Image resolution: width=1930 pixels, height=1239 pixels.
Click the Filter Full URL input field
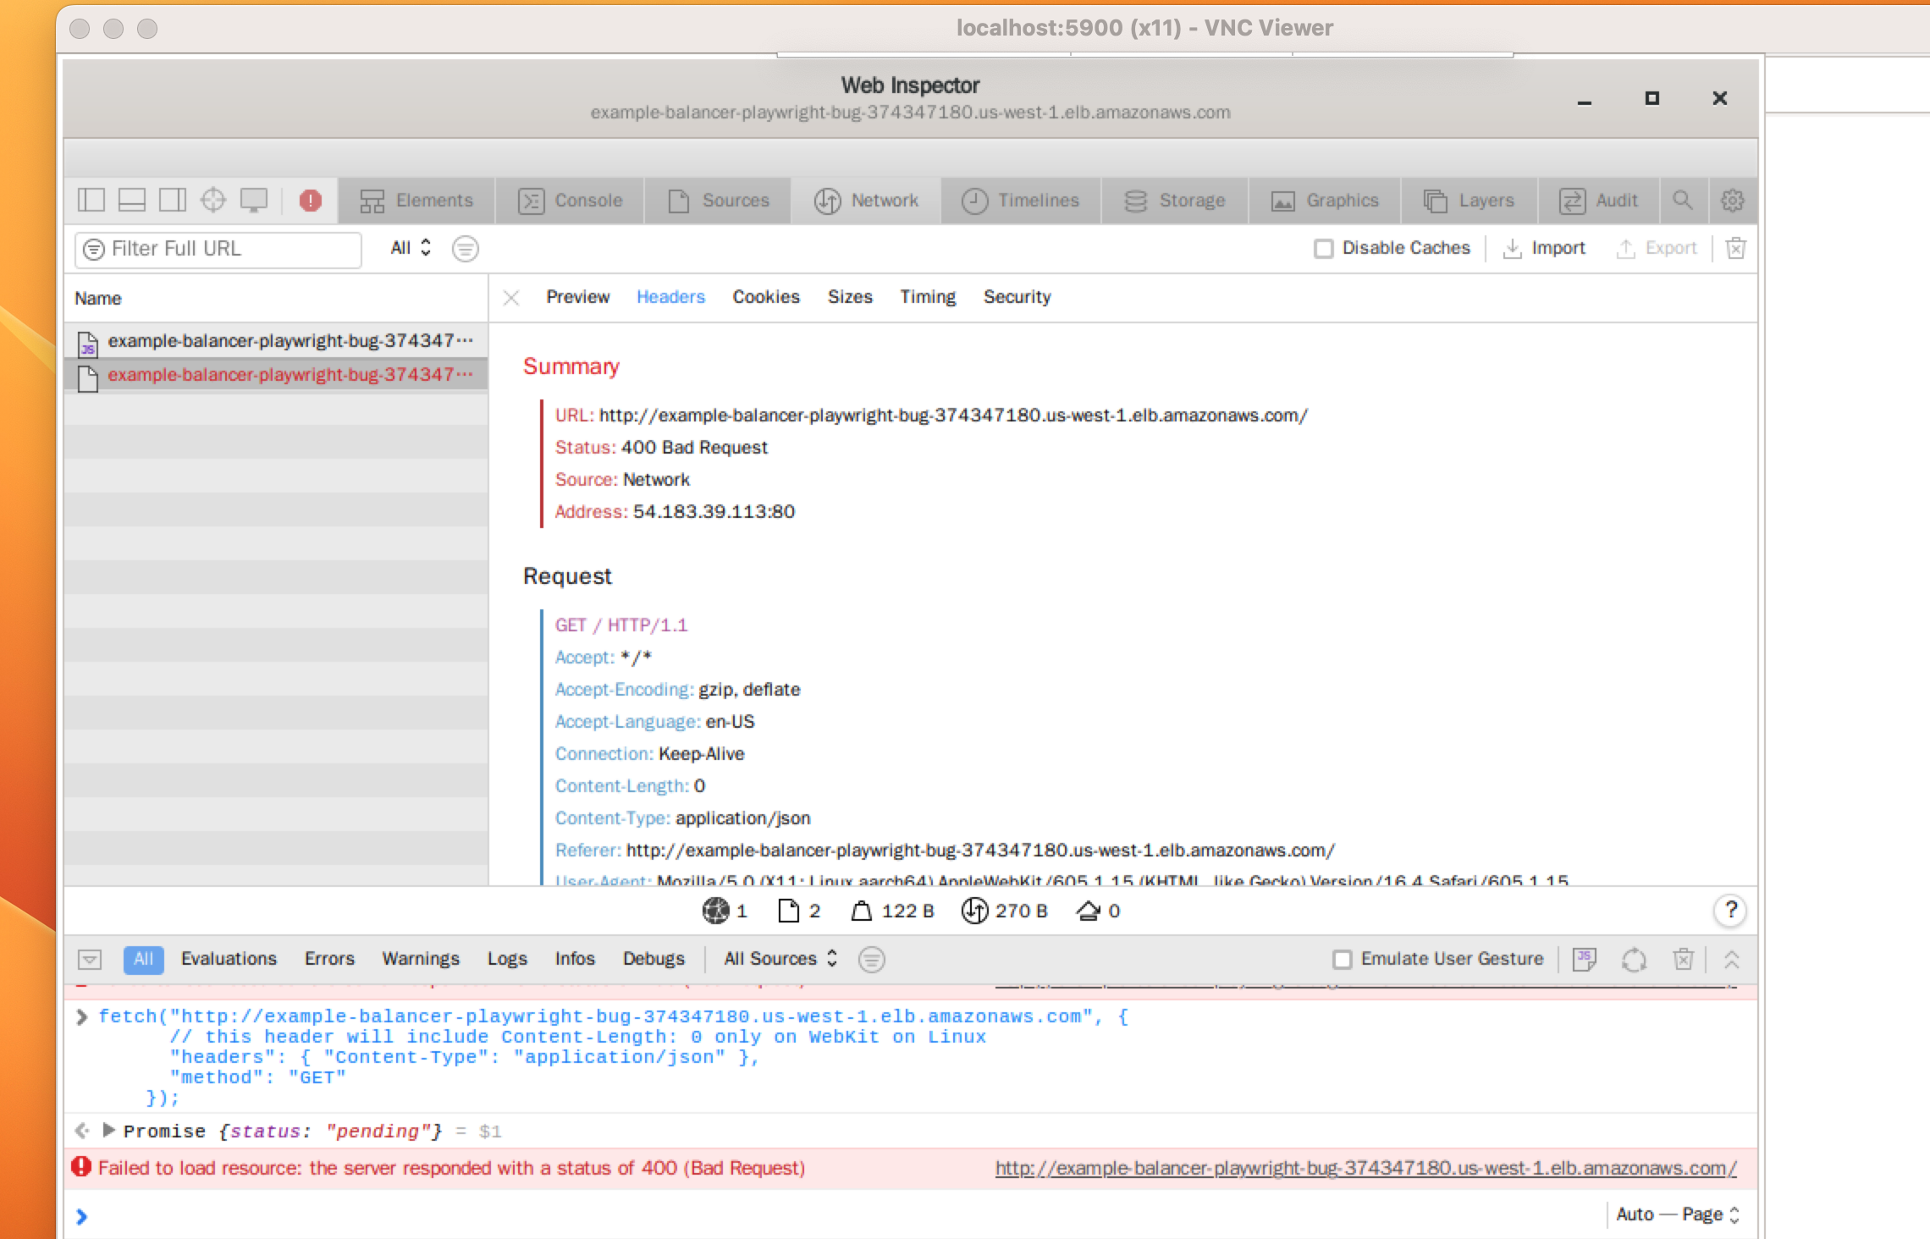(218, 249)
